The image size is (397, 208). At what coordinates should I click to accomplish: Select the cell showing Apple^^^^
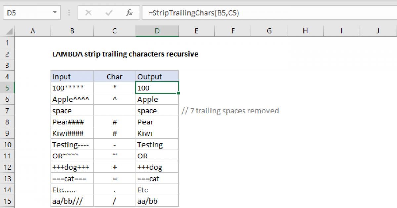(x=72, y=99)
